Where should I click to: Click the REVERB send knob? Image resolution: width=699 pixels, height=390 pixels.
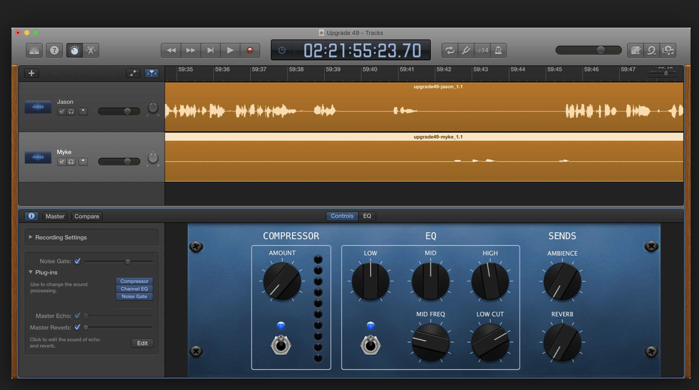coord(562,342)
